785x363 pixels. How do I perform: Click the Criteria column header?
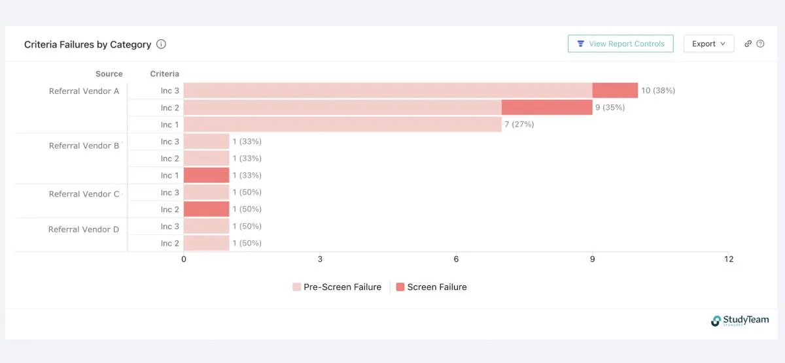(x=164, y=74)
